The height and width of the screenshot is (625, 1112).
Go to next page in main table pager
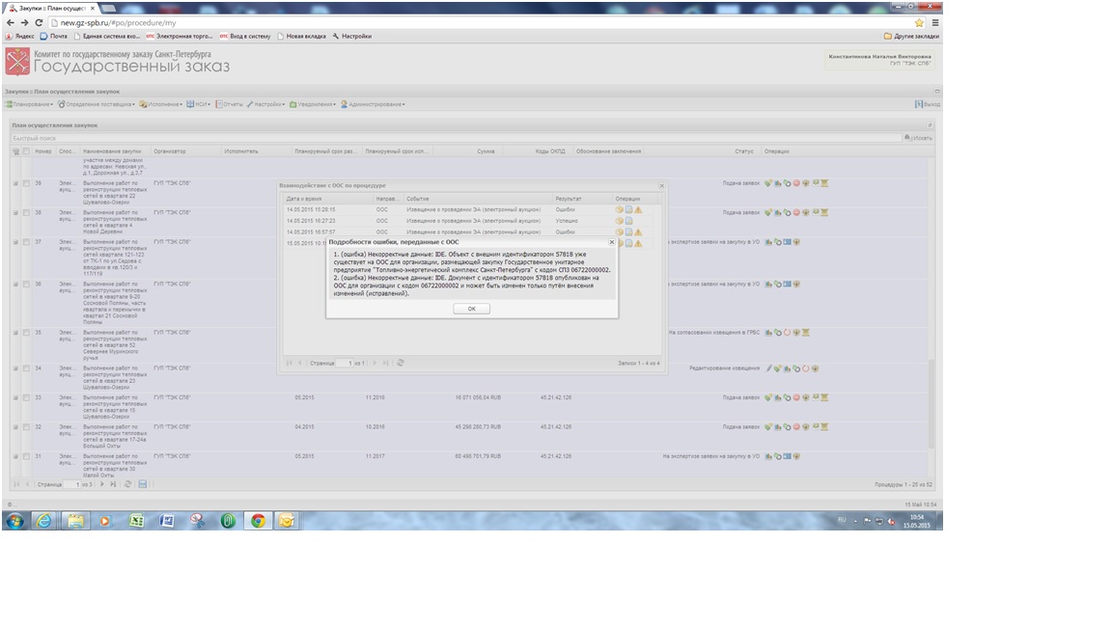pyautogui.click(x=102, y=485)
